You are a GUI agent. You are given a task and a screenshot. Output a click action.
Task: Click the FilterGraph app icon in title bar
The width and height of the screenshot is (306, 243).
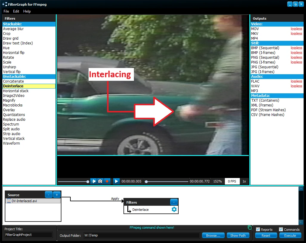[x=5, y=4]
